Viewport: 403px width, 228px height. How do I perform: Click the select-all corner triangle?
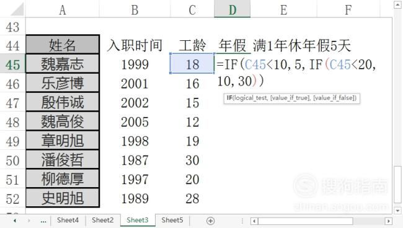point(17,9)
